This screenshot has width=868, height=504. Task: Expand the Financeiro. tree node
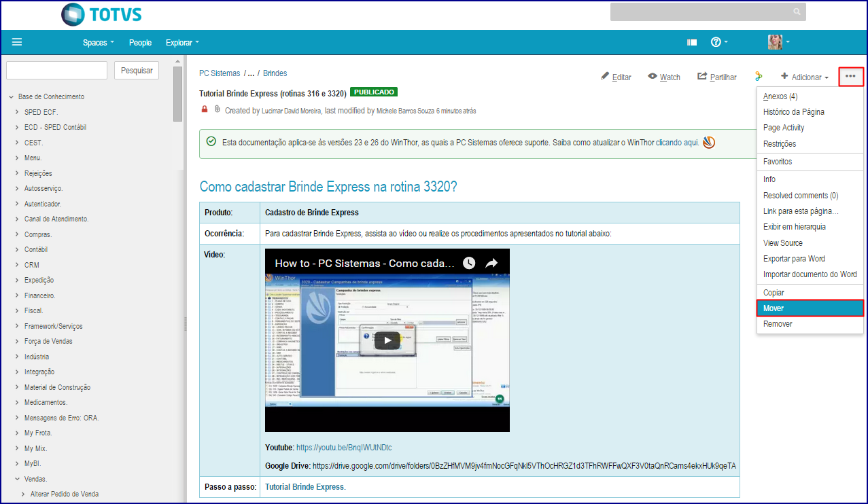point(18,295)
